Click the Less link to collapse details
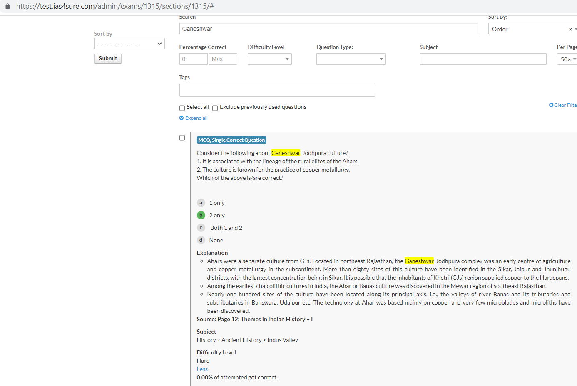The width and height of the screenshot is (577, 386). pos(202,369)
